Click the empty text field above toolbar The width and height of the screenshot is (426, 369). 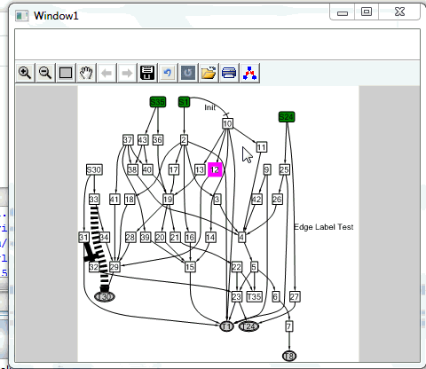click(217, 44)
